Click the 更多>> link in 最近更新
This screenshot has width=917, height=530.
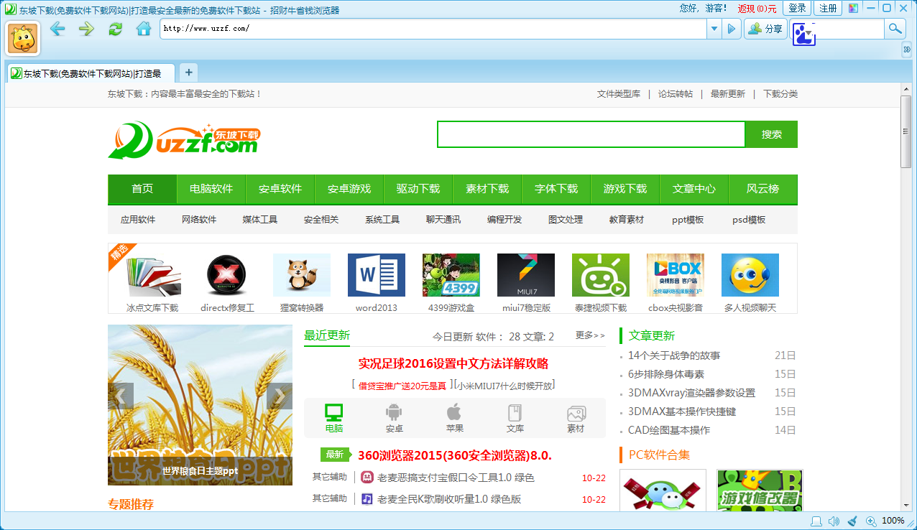point(590,335)
